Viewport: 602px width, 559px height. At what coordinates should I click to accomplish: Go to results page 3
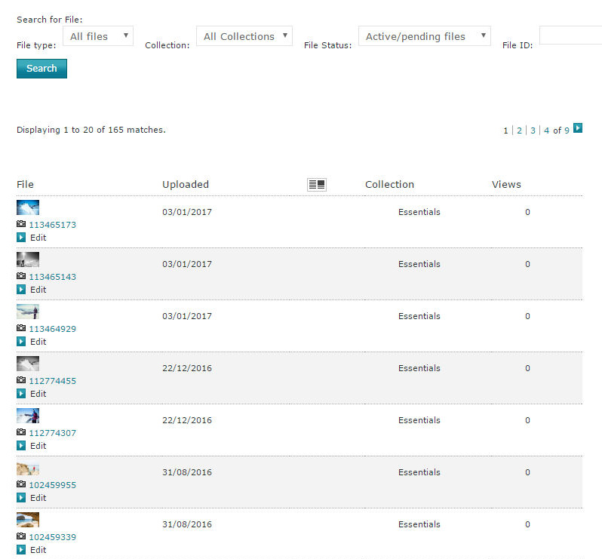533,131
